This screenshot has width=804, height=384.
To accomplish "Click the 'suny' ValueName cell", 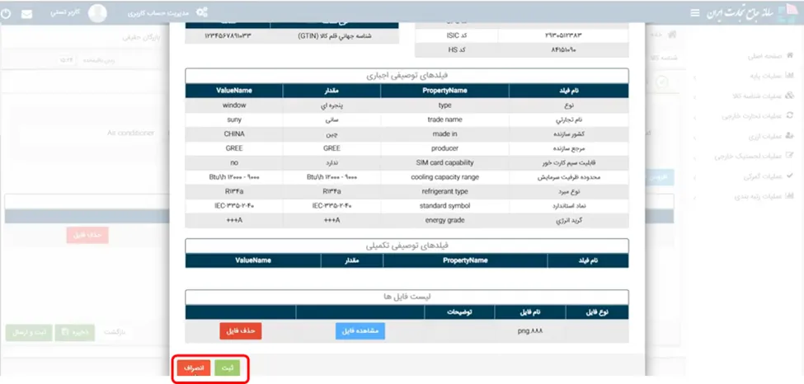I will pyautogui.click(x=234, y=119).
